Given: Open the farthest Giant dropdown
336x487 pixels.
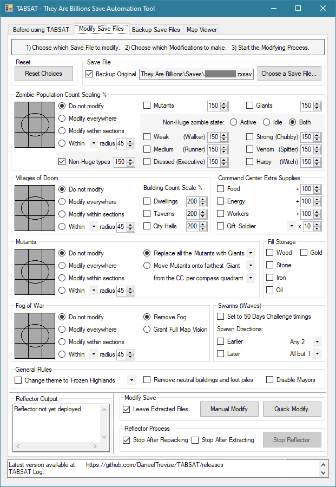Looking at the screenshot, I should (x=251, y=266).
